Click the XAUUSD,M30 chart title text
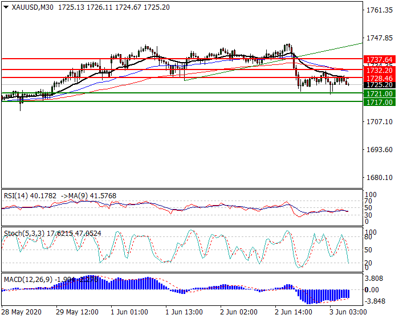 pos(32,7)
